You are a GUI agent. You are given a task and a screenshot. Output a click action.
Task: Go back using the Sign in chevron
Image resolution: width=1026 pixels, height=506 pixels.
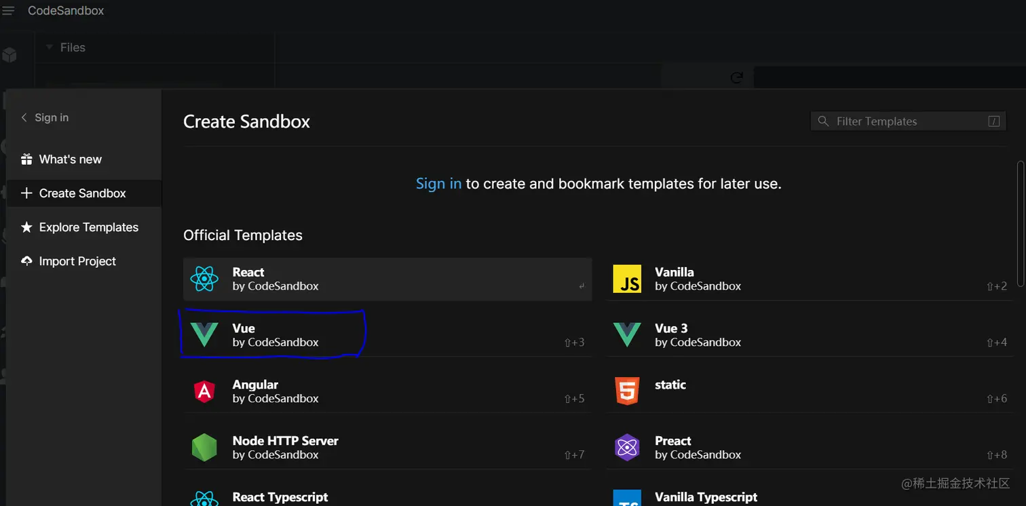click(24, 117)
